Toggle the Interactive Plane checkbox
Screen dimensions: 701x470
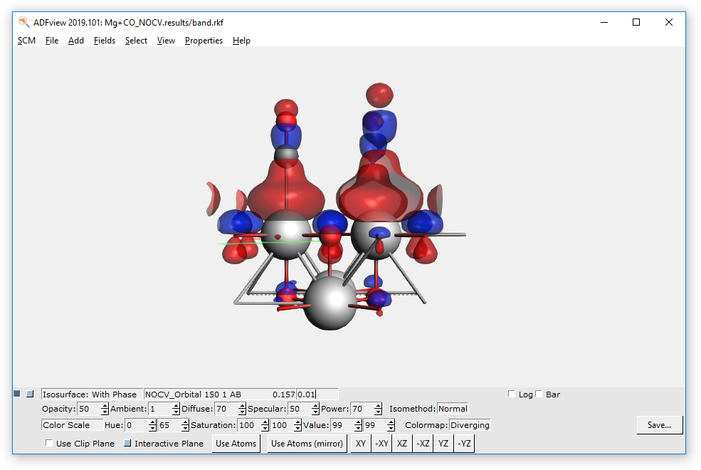tap(127, 443)
